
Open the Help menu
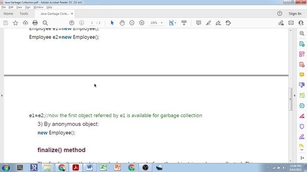(x=49, y=7)
